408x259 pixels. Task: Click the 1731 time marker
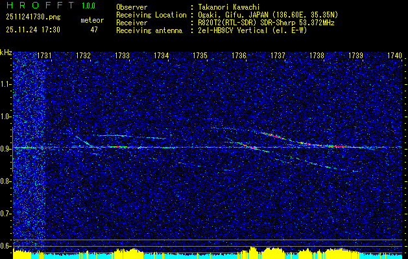tap(44, 56)
